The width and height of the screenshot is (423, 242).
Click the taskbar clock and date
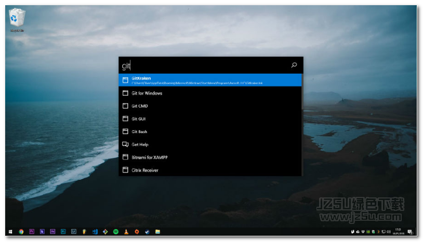399,232
